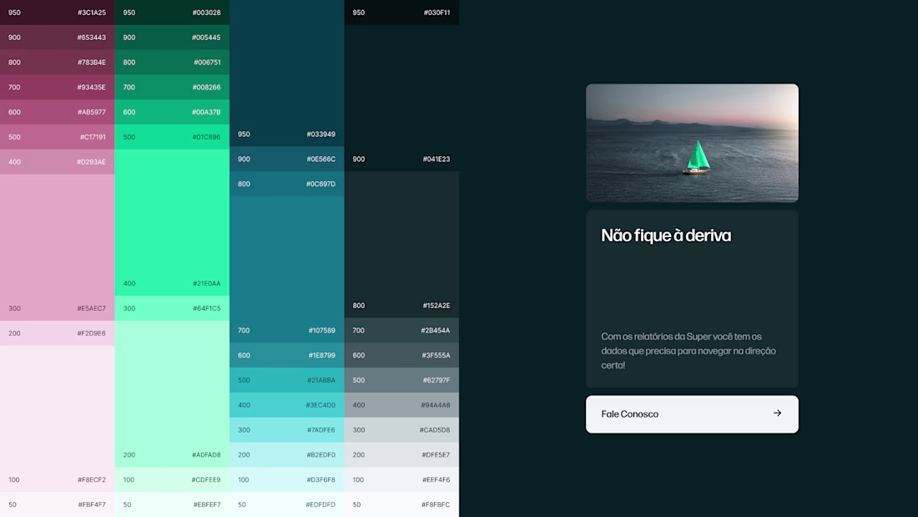Pick the green 100 swatch #CDFEE9
The height and width of the screenshot is (517, 918).
coord(172,479)
